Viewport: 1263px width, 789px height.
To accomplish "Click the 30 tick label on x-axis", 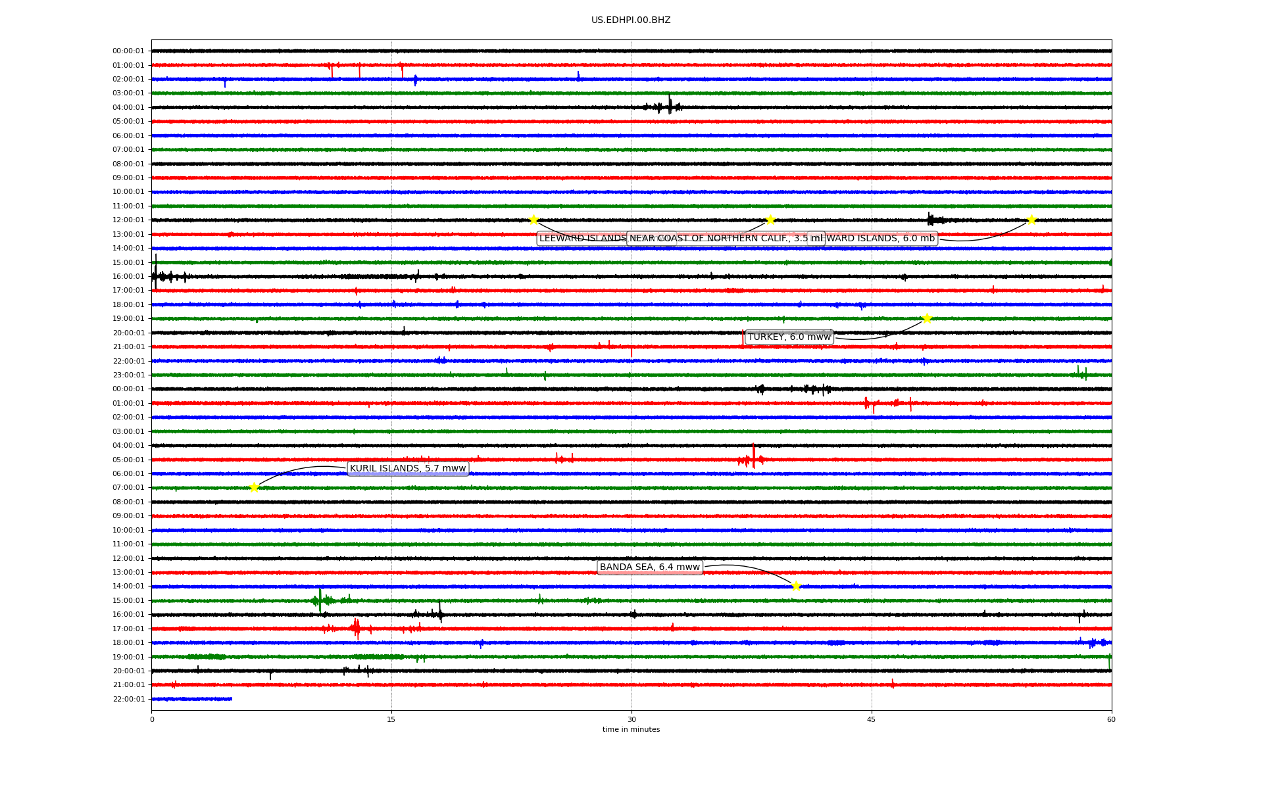I will (x=631, y=719).
